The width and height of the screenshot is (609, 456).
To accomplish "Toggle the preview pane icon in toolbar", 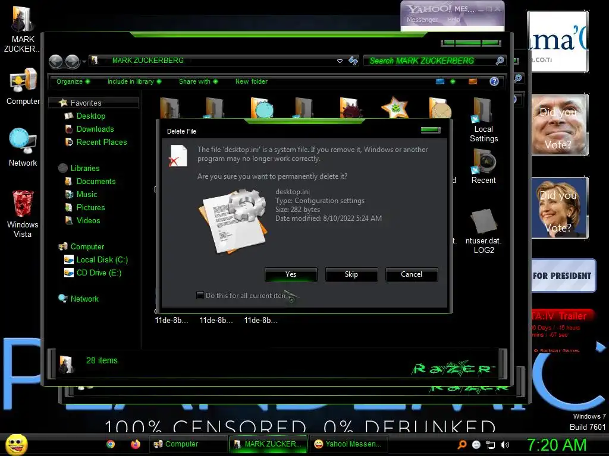I will pyautogui.click(x=473, y=81).
